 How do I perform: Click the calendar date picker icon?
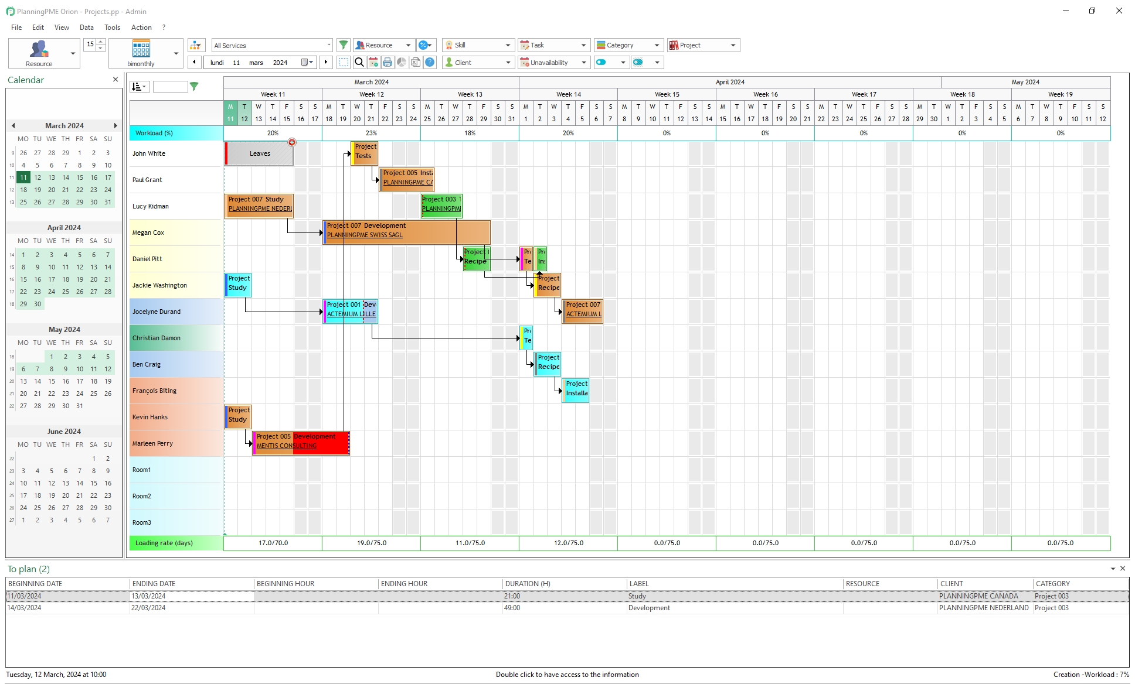[304, 62]
